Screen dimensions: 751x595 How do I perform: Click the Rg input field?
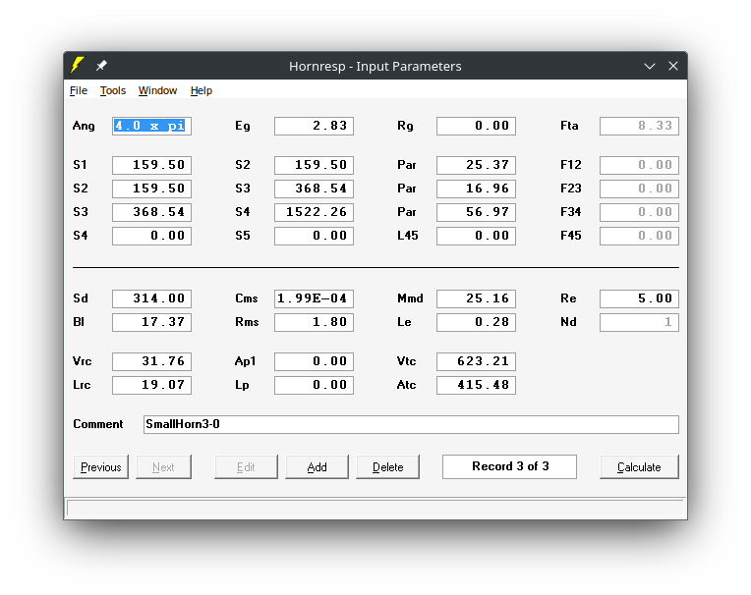click(476, 127)
